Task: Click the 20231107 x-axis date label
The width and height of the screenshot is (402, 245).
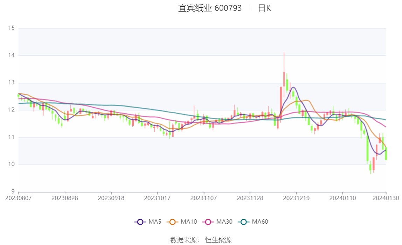Action: (203, 198)
